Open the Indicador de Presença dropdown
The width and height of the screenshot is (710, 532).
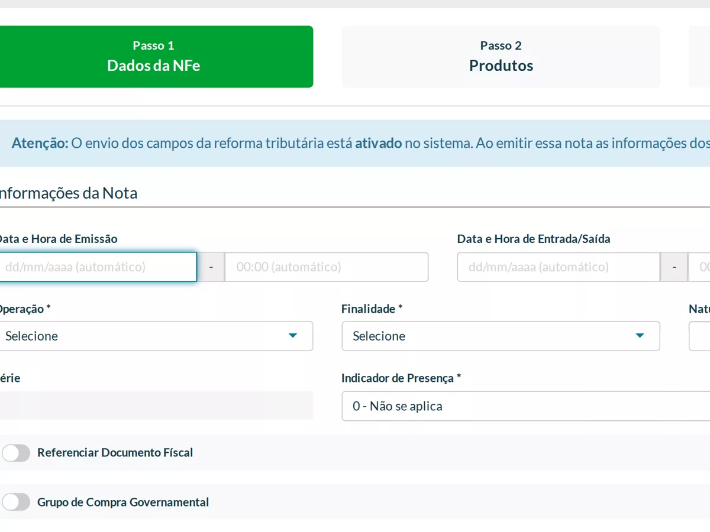[x=526, y=406]
